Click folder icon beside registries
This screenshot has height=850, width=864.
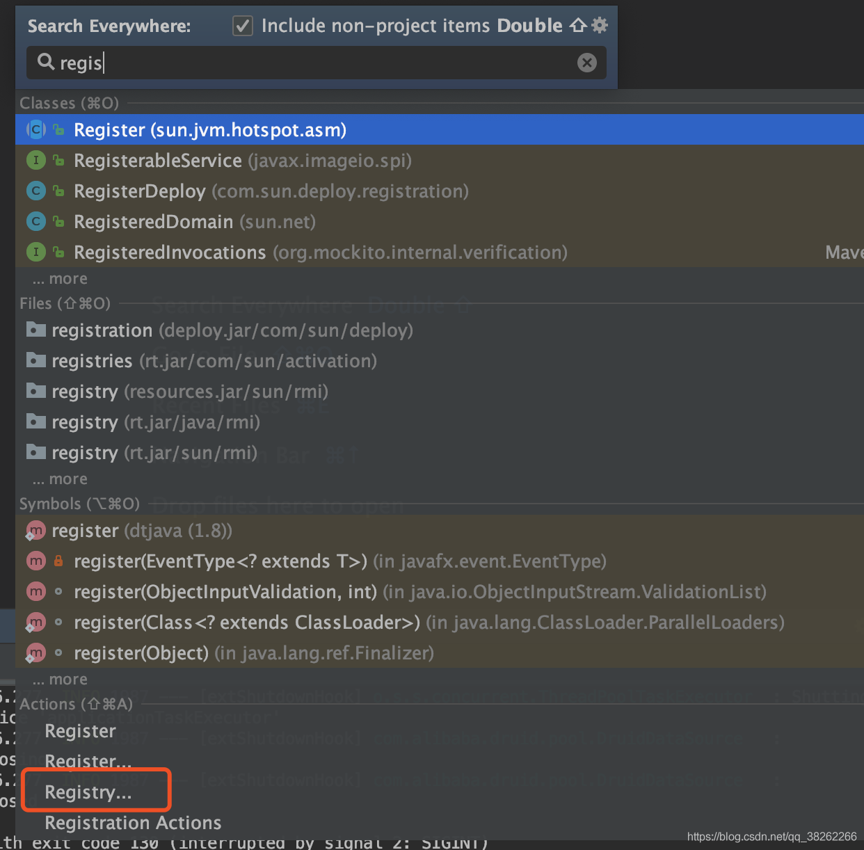36,360
